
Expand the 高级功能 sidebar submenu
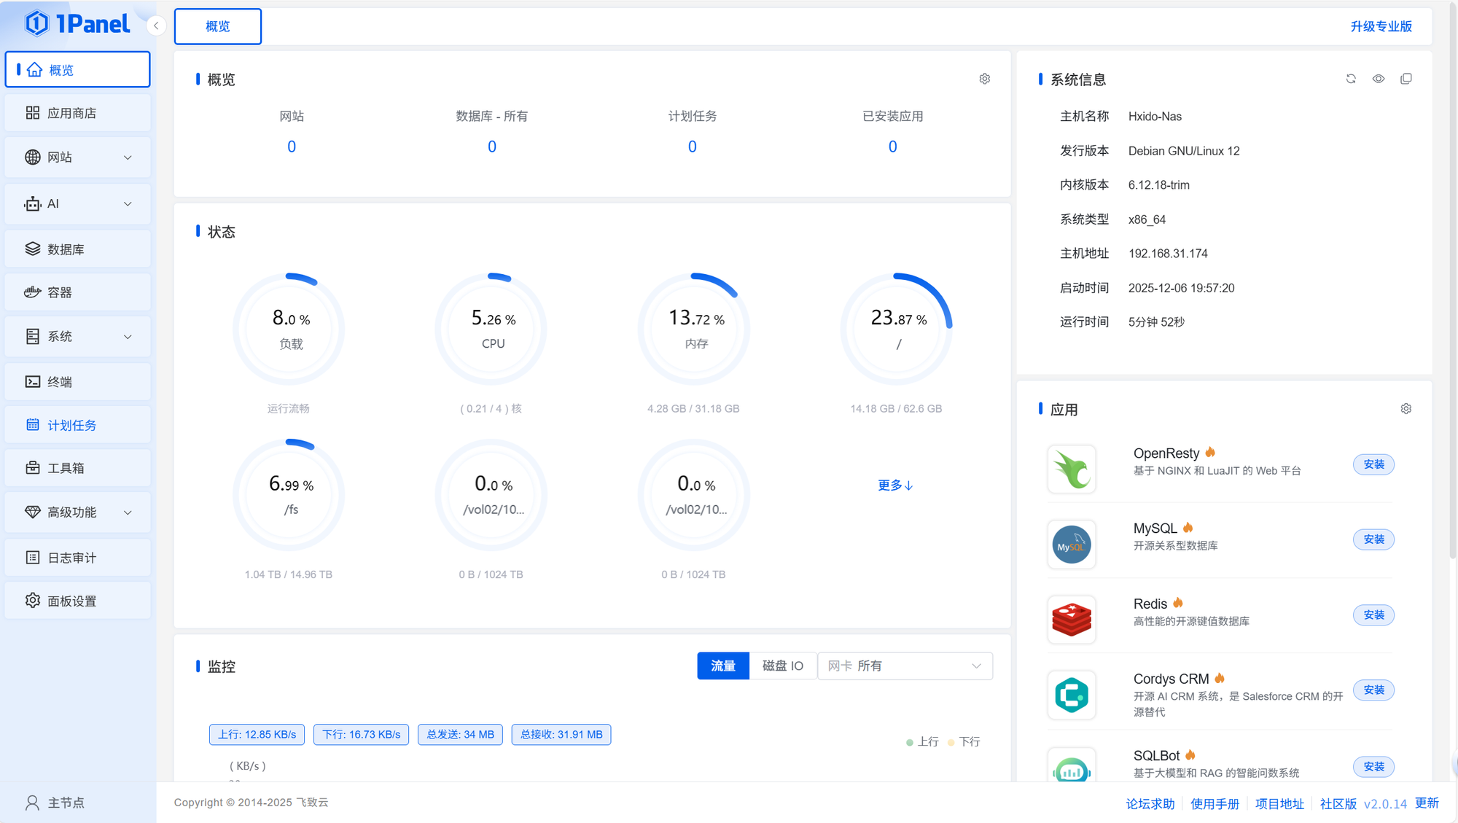click(77, 512)
